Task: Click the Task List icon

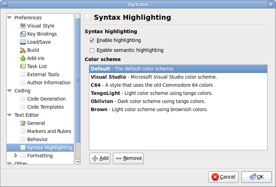Action: click(23, 66)
